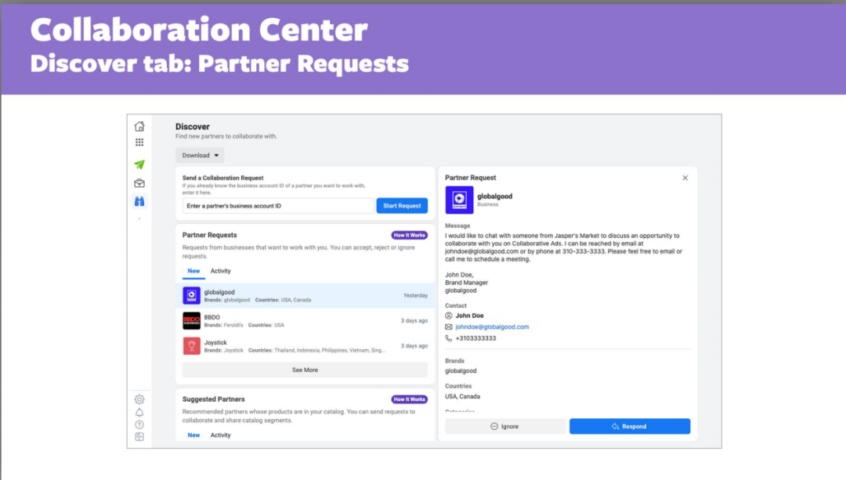Screen dimensions: 846x480
Task: Open the Joystick request row
Action: [x=305, y=345]
